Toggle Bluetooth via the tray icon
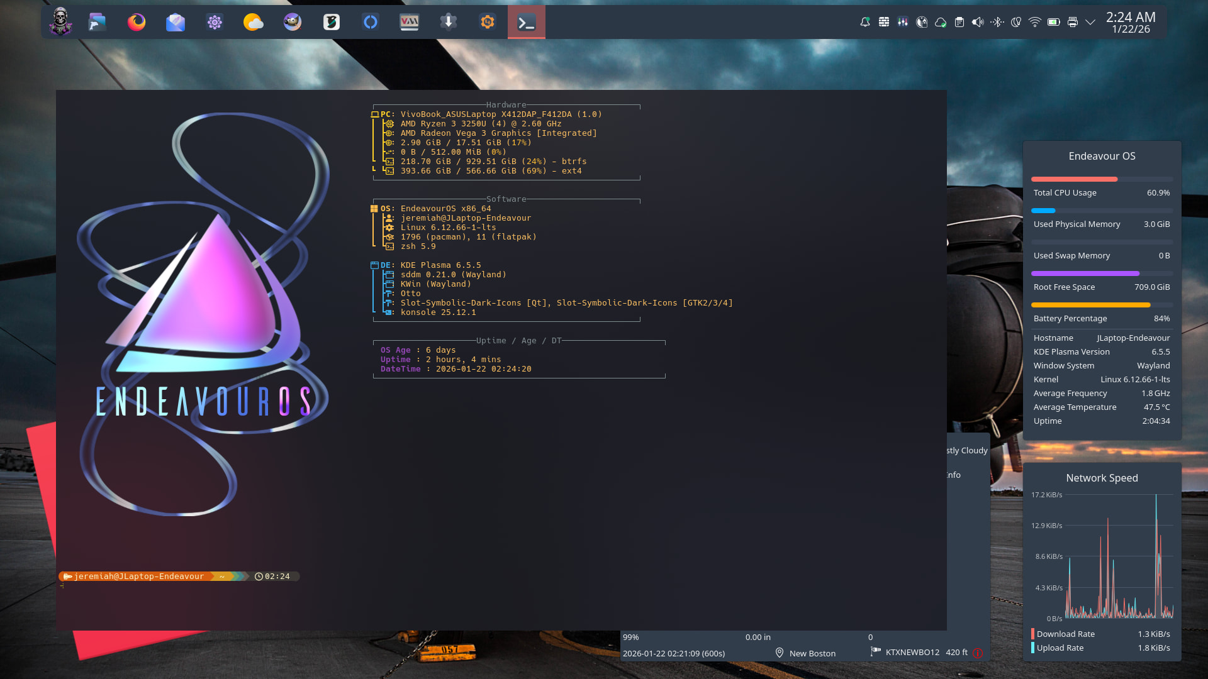 (997, 22)
